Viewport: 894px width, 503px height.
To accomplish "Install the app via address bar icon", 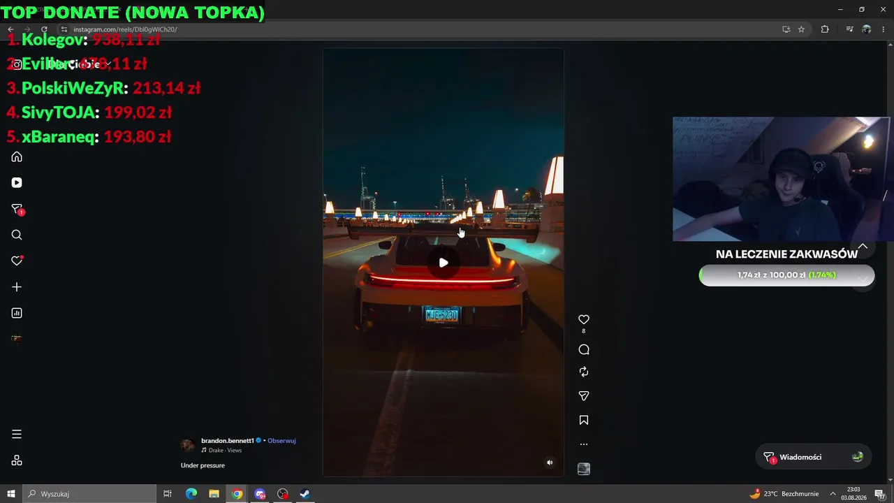I will coord(786,29).
